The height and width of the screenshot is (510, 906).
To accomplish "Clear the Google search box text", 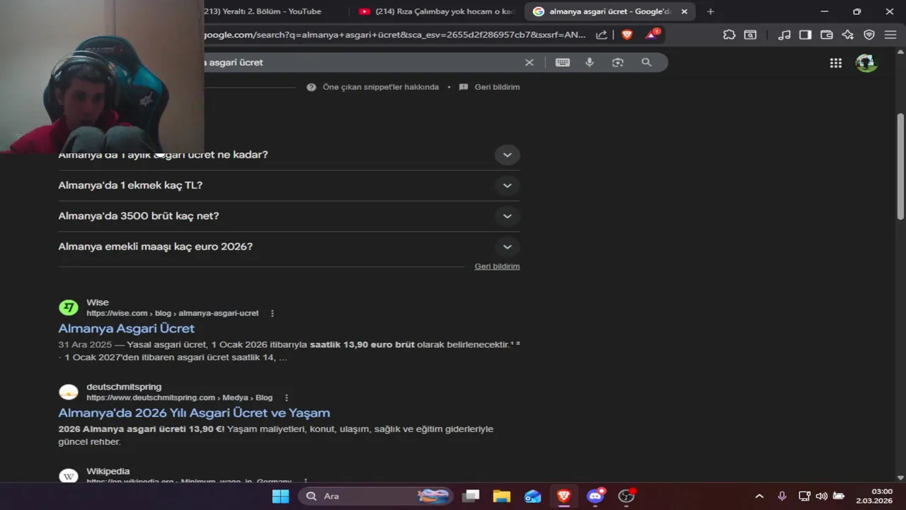I will pos(529,62).
